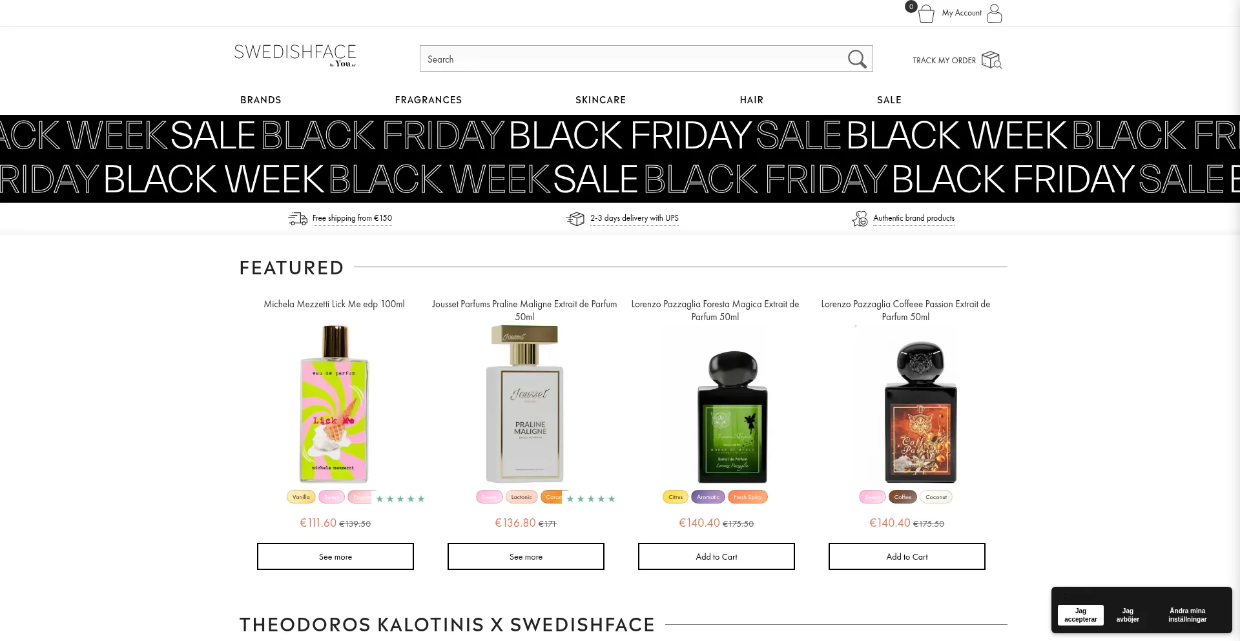This screenshot has height=641, width=1240.
Task: Select the Coffee scent tag
Action: [x=902, y=497]
